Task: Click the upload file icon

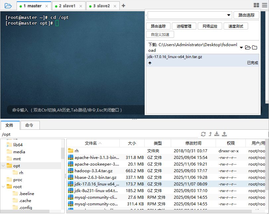Action: [x=225, y=134]
